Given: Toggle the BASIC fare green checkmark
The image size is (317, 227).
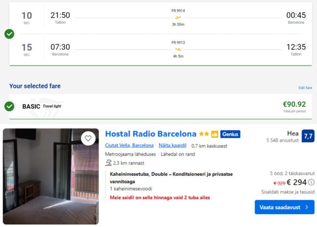Looking at the screenshot, I should click(x=9, y=106).
